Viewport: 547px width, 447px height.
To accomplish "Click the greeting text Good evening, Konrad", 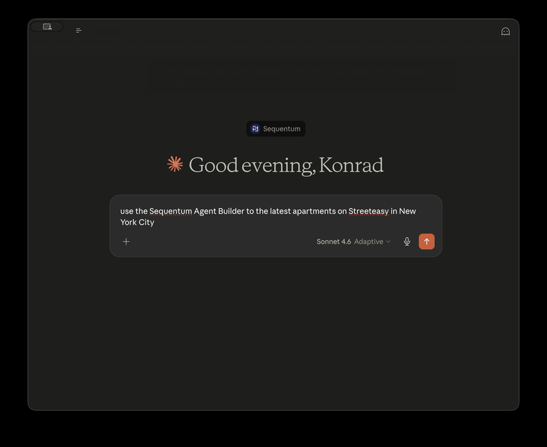I will (x=286, y=165).
